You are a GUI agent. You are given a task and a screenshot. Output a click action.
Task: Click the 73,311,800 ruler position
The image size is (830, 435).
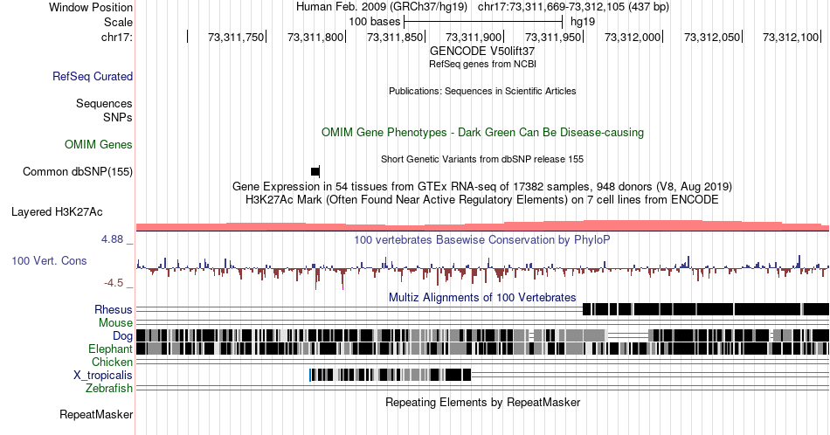315,37
